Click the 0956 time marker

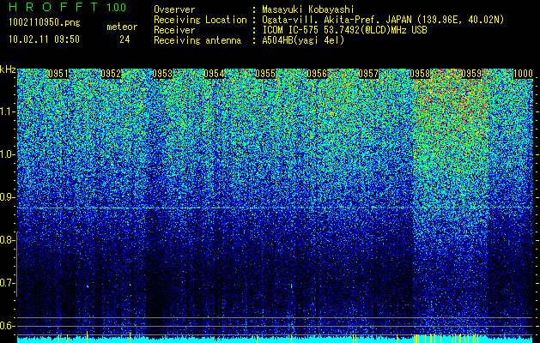point(317,74)
